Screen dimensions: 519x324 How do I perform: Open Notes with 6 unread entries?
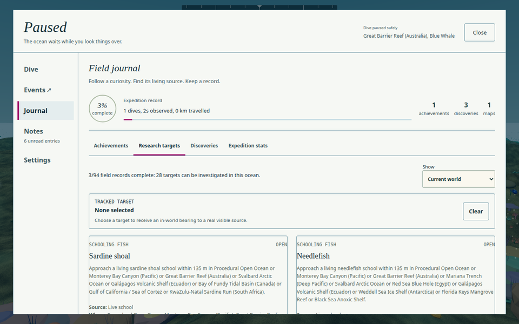(x=45, y=135)
